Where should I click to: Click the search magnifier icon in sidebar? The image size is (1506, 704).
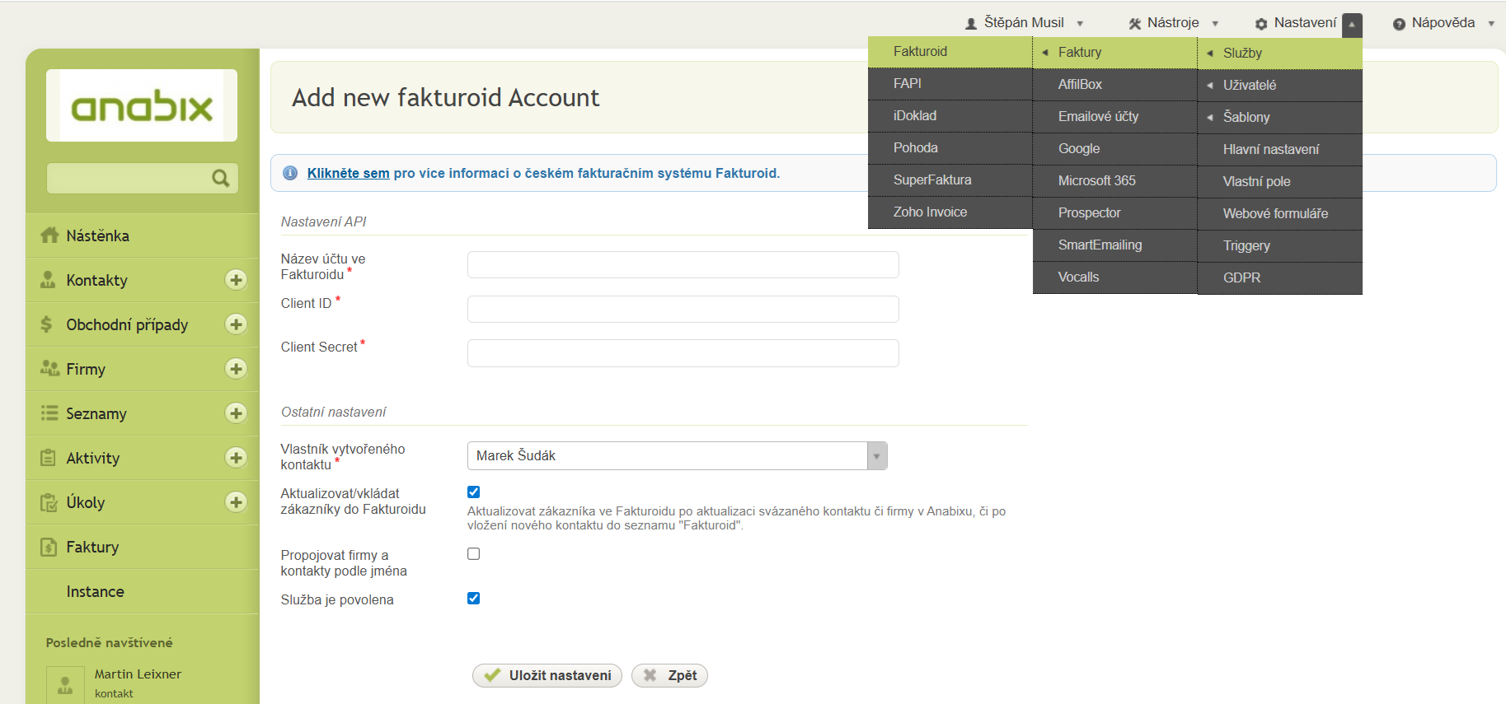coord(220,178)
